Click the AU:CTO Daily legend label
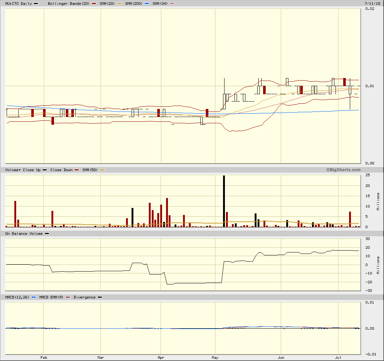384x361 pixels. click(x=19, y=3)
